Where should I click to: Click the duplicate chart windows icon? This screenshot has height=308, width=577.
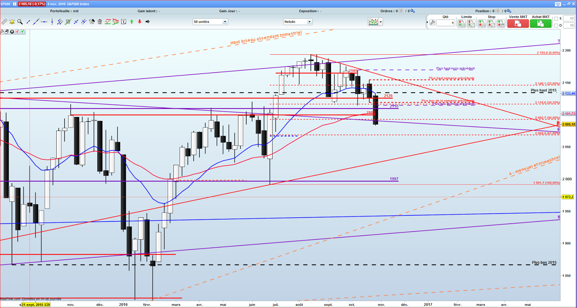pyautogui.click(x=7, y=32)
